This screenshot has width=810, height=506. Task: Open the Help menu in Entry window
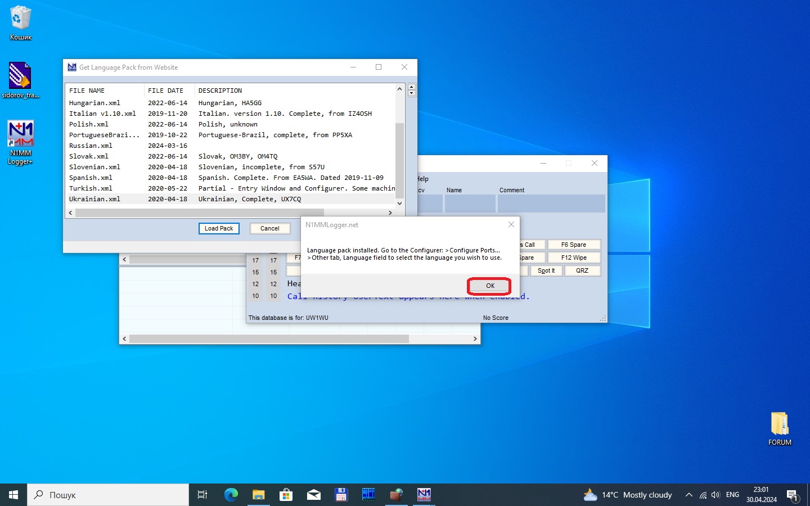coord(423,179)
